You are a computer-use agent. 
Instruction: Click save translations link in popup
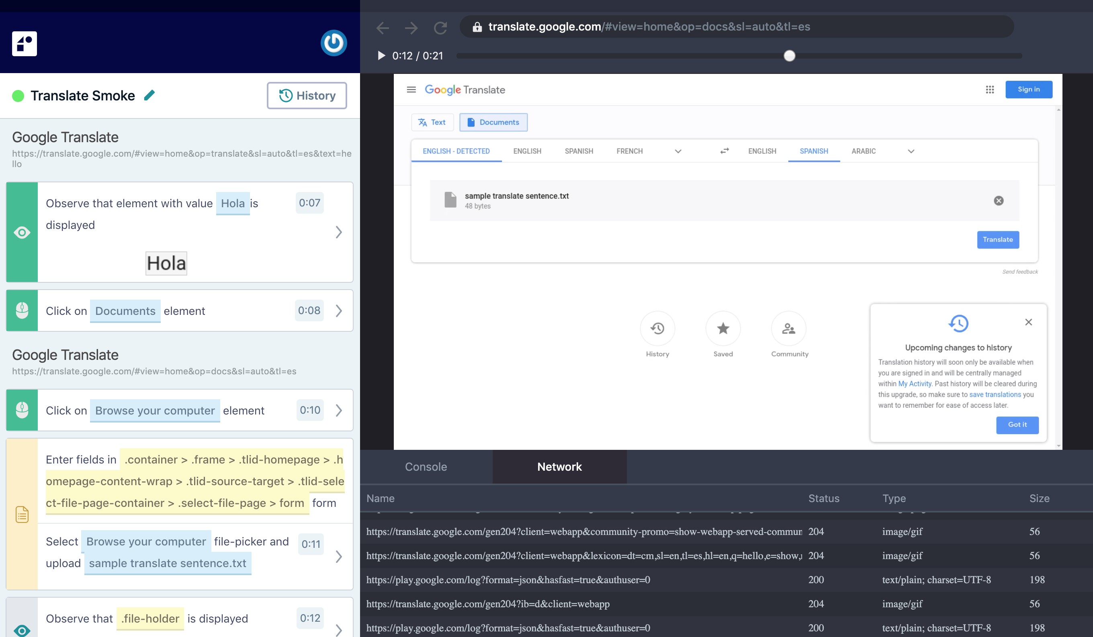pyautogui.click(x=995, y=394)
